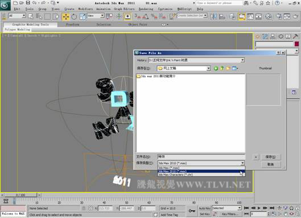Open the Modifiers menu

pos(85,9)
